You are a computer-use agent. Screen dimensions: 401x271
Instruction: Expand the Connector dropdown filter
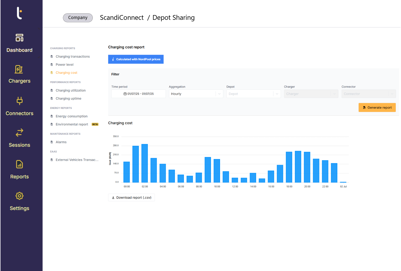(368, 94)
